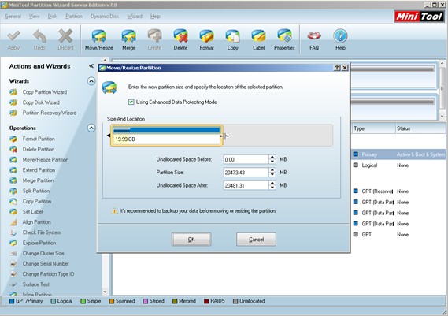Click Explore Partition icon in sidebar
Image resolution: width=448 pixels, height=316 pixels.
pos(13,243)
